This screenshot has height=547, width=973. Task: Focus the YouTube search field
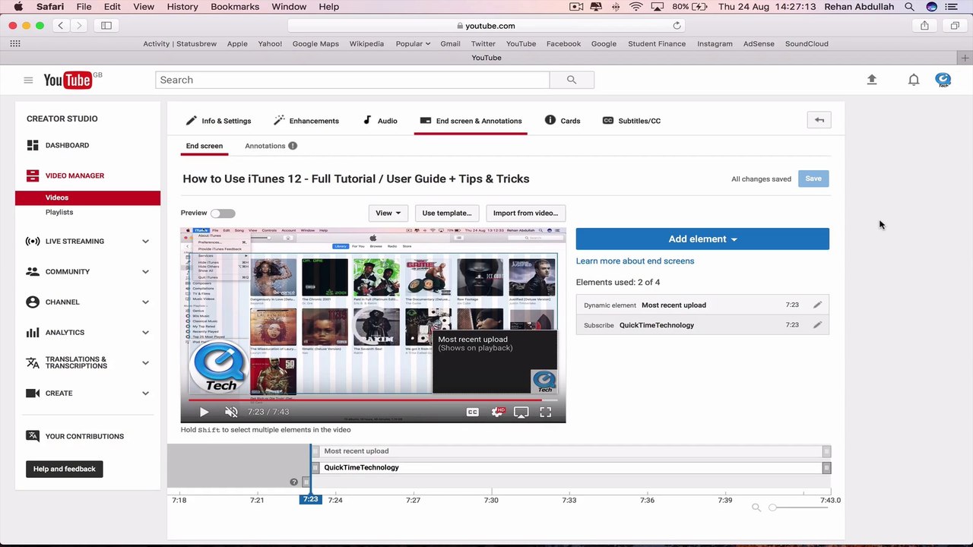click(x=353, y=80)
